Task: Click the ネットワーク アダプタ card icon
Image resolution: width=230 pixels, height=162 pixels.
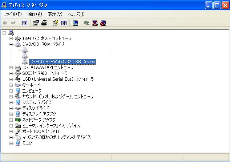Action: [18, 120]
